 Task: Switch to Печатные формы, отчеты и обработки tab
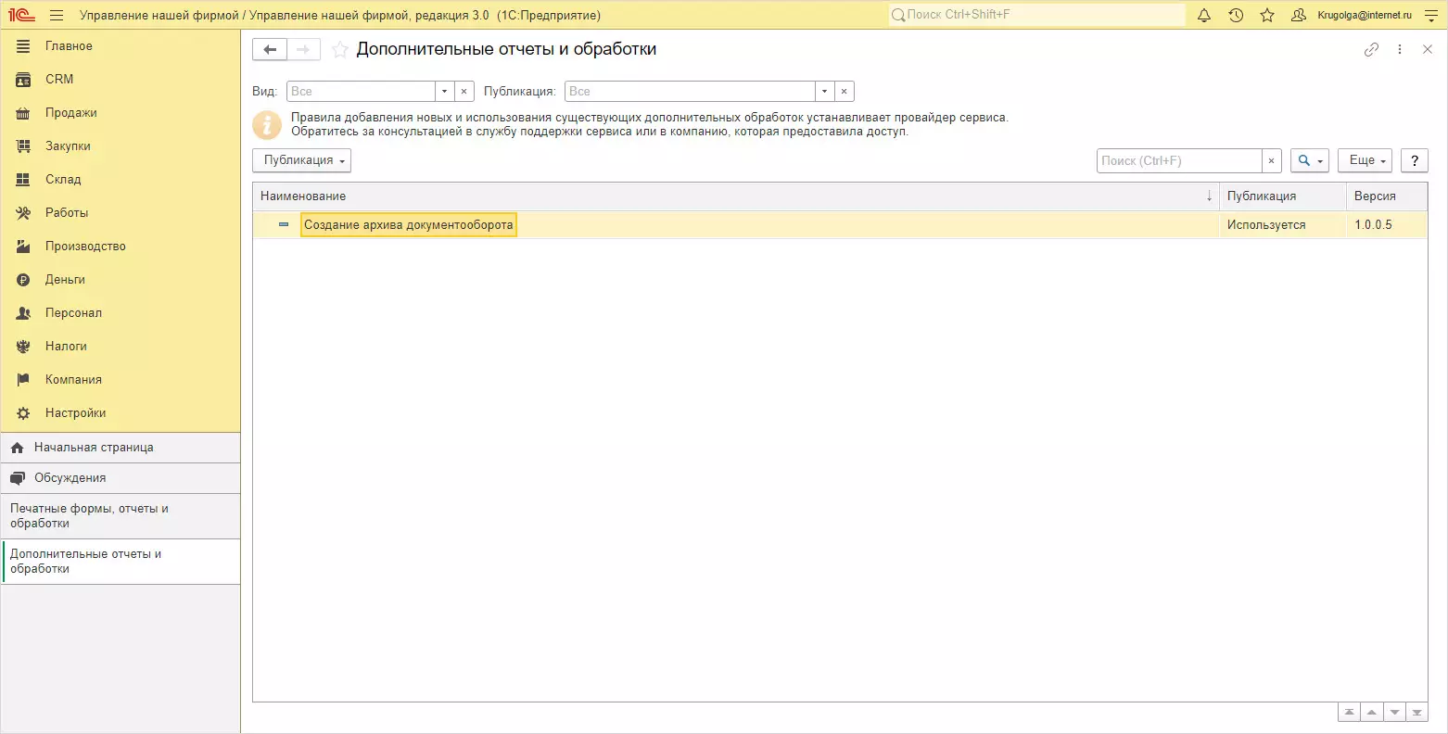pos(121,516)
